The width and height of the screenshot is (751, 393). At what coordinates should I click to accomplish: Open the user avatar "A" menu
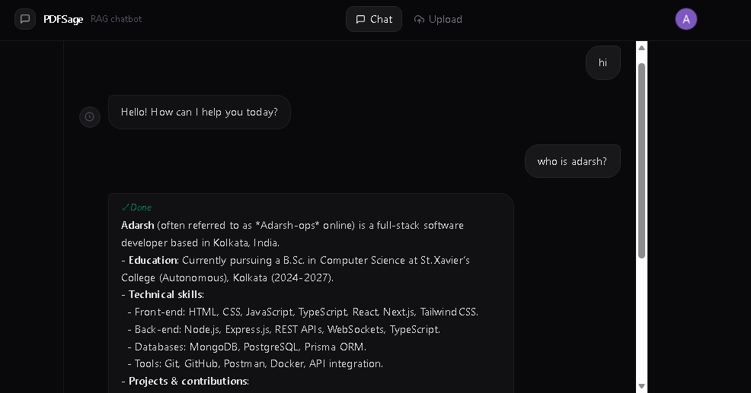[685, 19]
